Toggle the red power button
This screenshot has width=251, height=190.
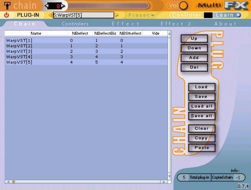tap(6, 15)
